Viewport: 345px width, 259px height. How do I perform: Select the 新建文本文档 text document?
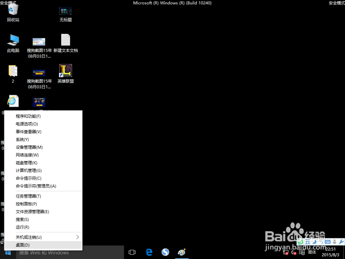pos(66,44)
